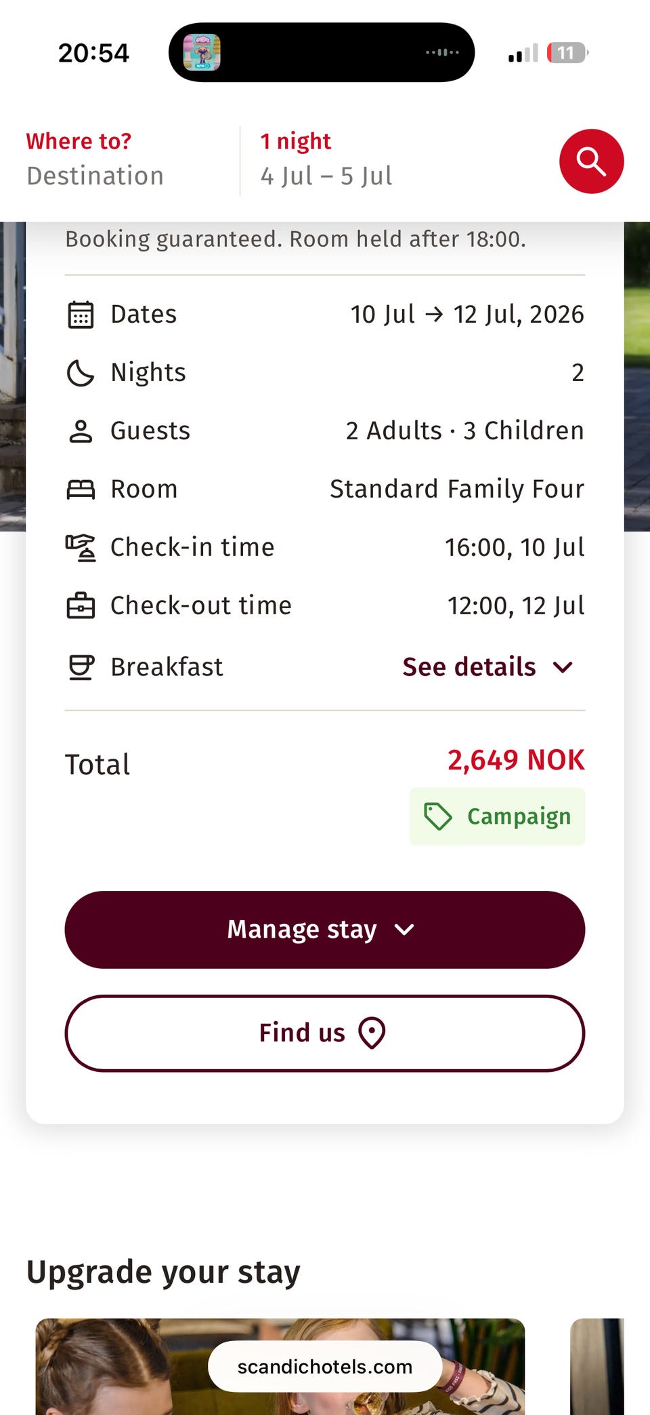650x1415 pixels.
Task: Tap the Campaign badge
Action: 497,816
